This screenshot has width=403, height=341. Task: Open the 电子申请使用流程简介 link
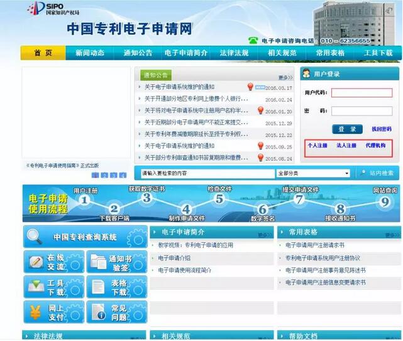[185, 270]
